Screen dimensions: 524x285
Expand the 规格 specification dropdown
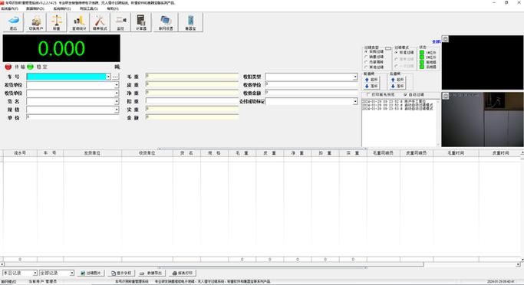pos(117,110)
